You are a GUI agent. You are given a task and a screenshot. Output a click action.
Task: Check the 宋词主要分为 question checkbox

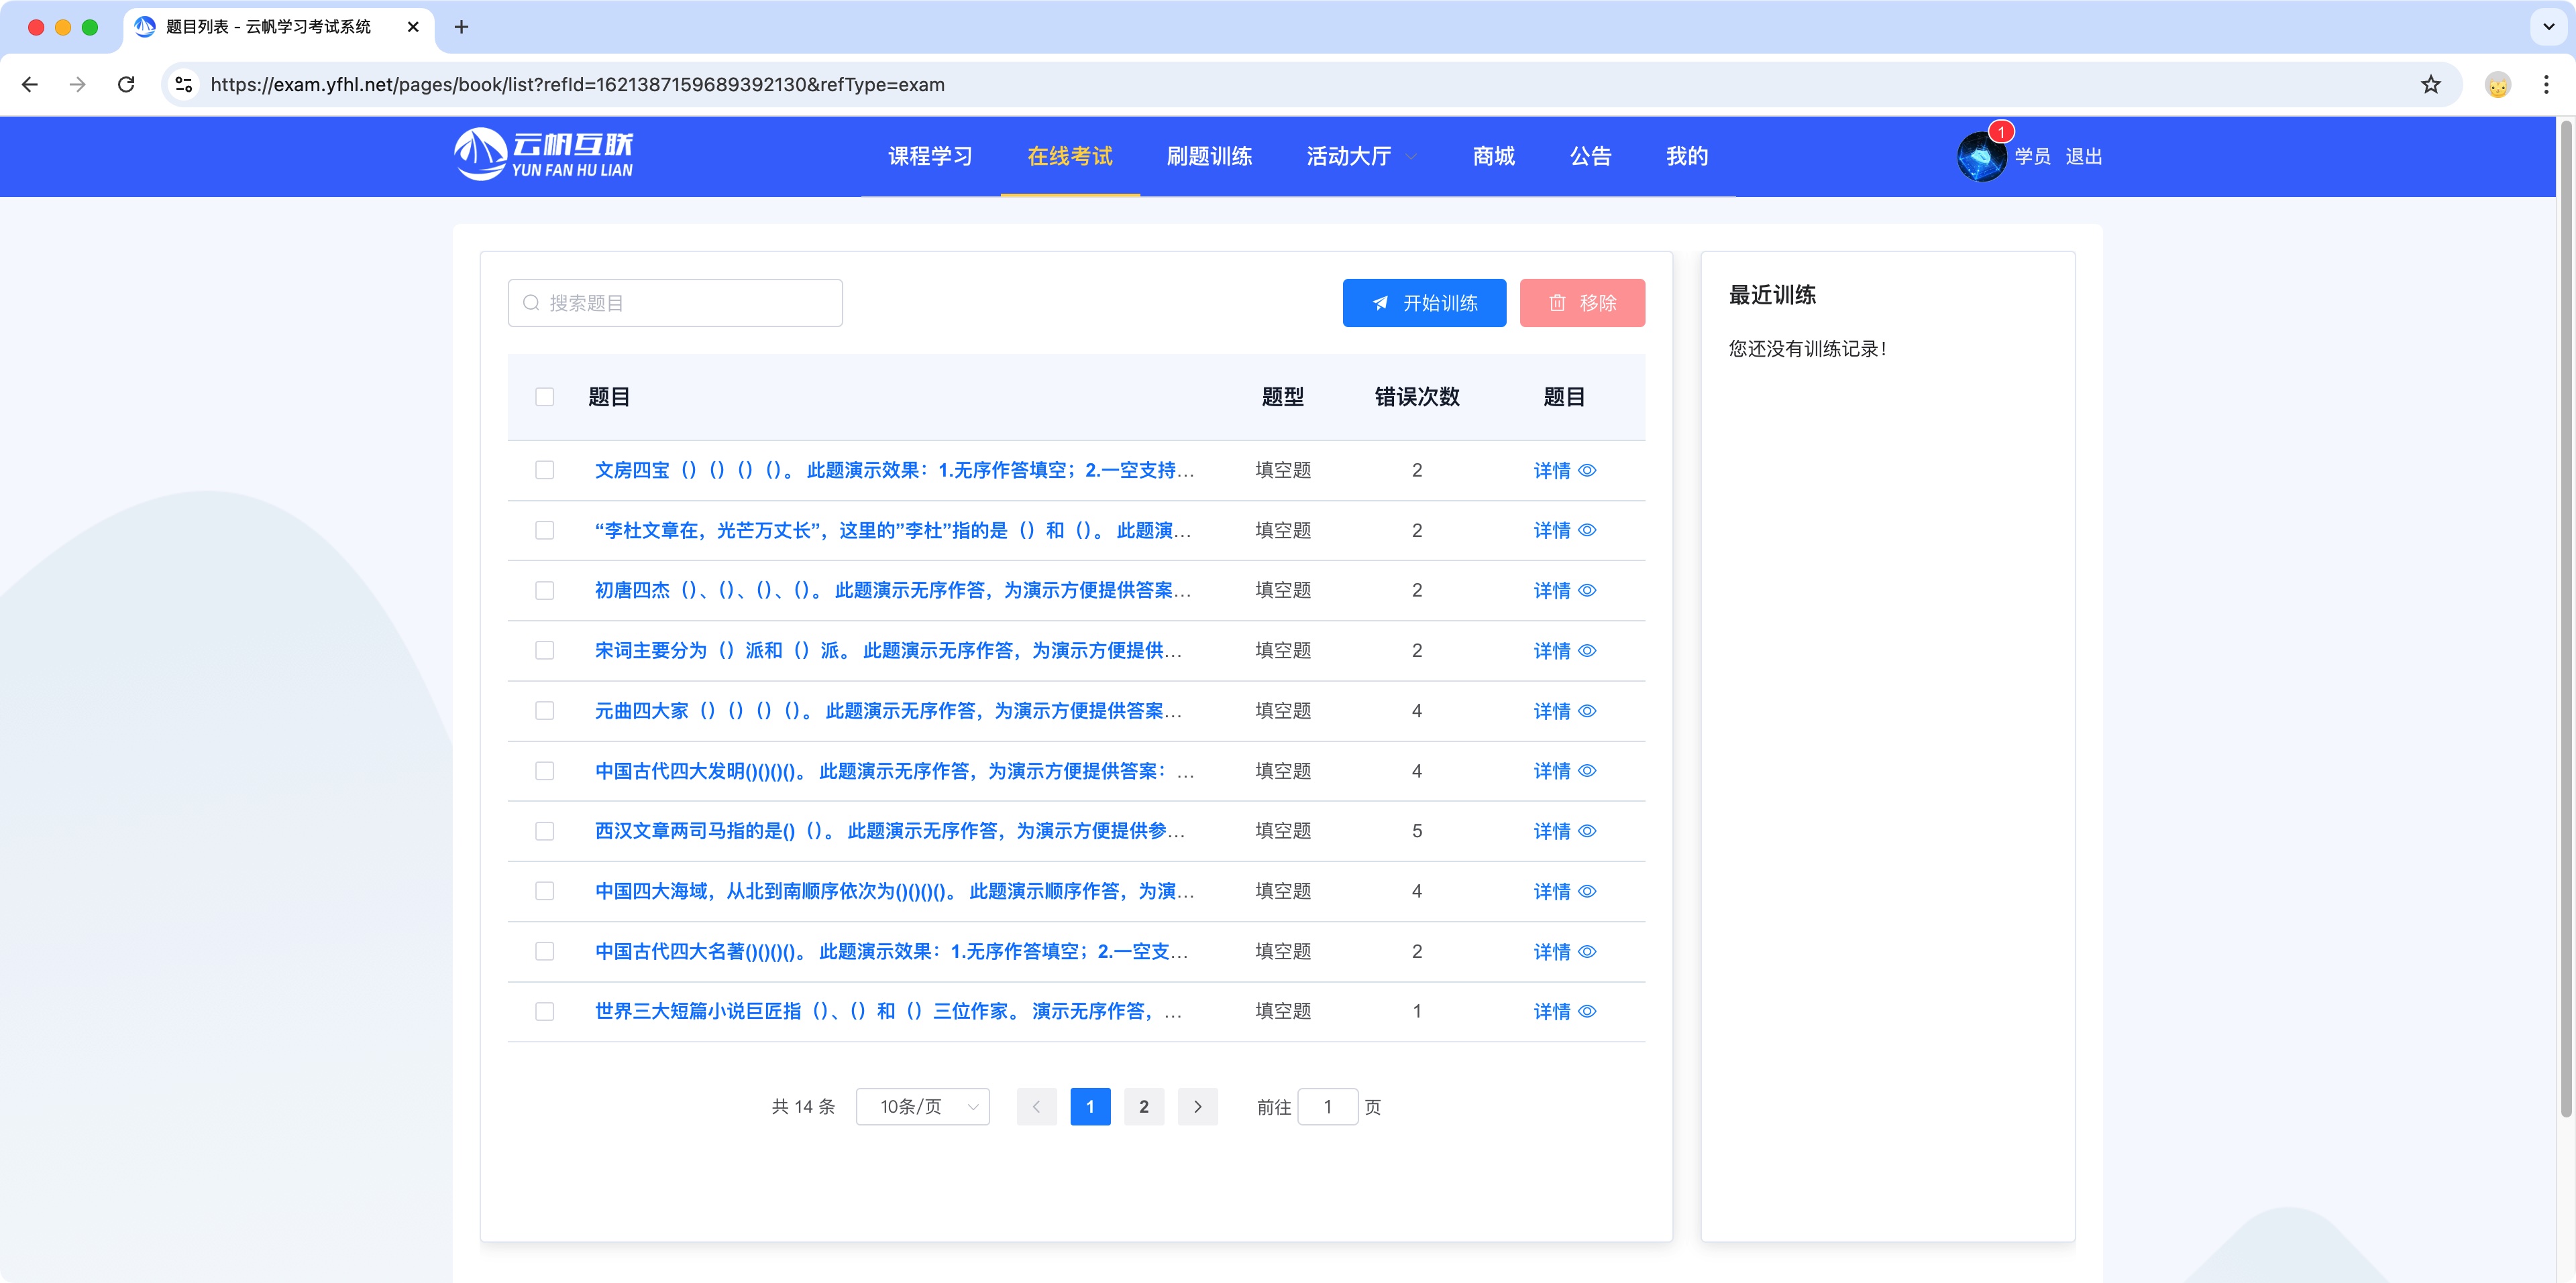coord(544,650)
